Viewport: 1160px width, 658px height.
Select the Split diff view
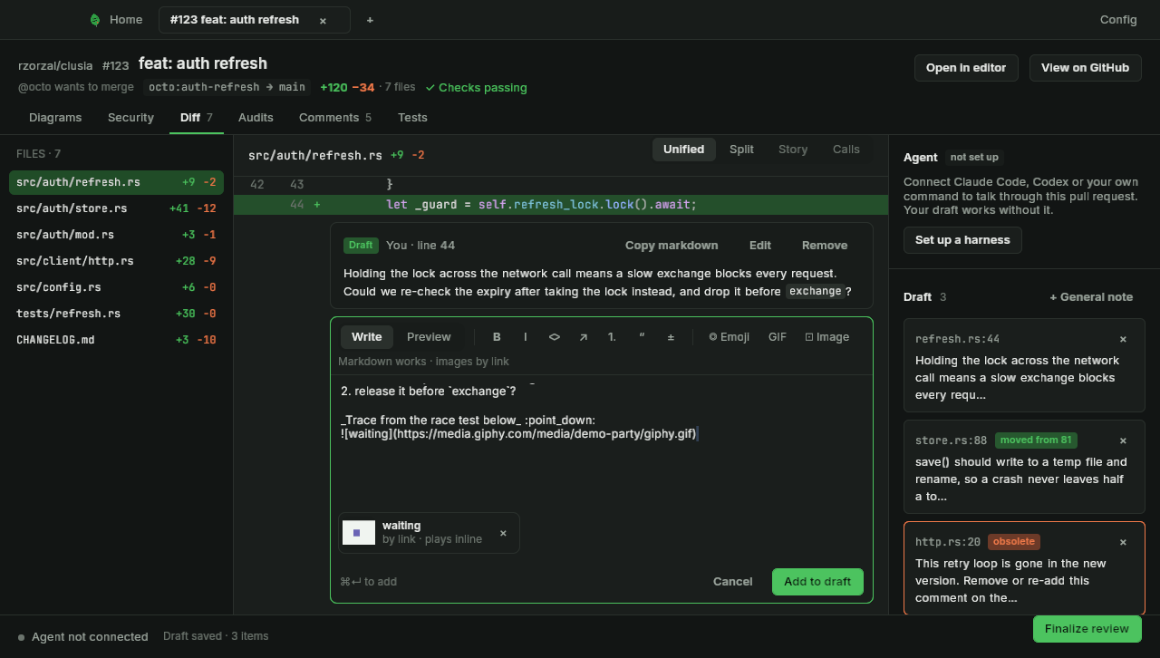[741, 150]
